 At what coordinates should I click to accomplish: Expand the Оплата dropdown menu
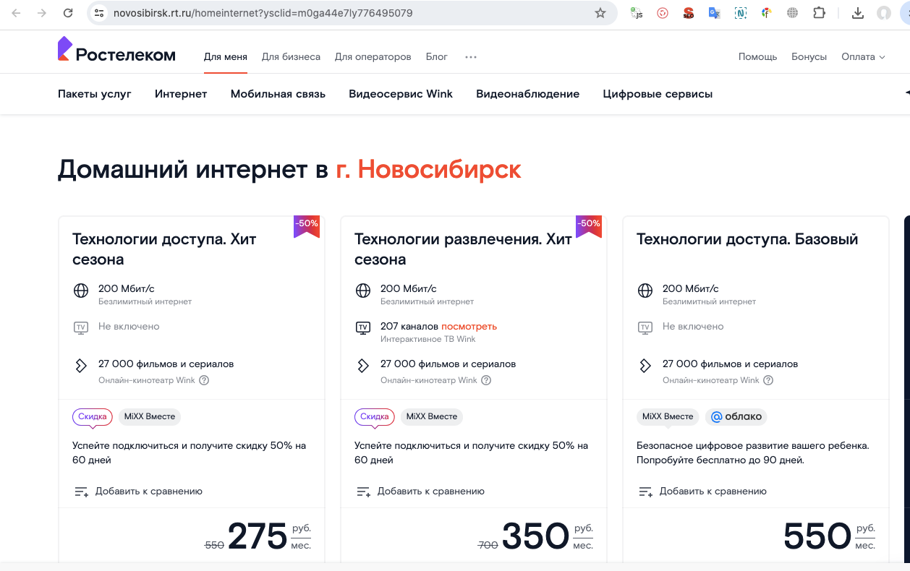point(863,56)
